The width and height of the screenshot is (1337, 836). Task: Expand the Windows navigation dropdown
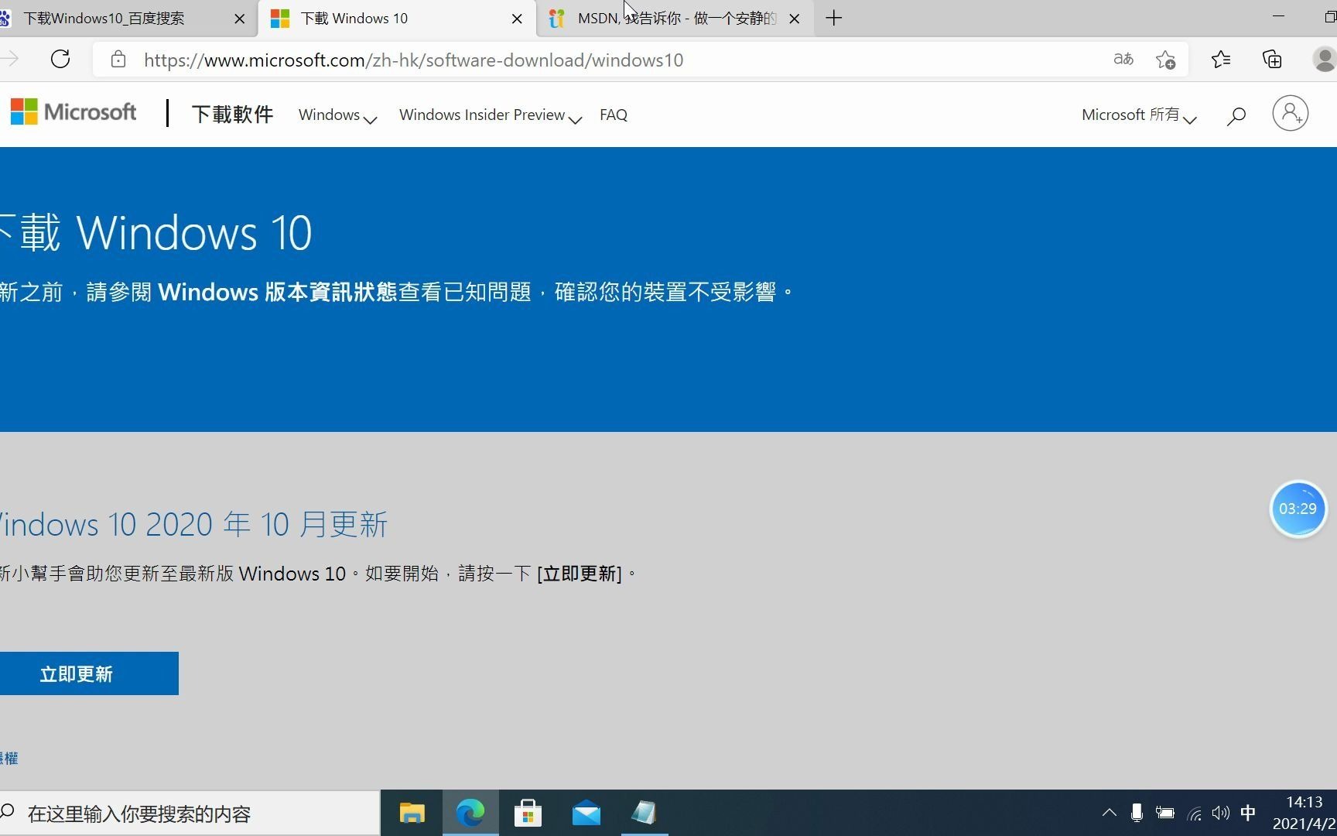(x=337, y=115)
